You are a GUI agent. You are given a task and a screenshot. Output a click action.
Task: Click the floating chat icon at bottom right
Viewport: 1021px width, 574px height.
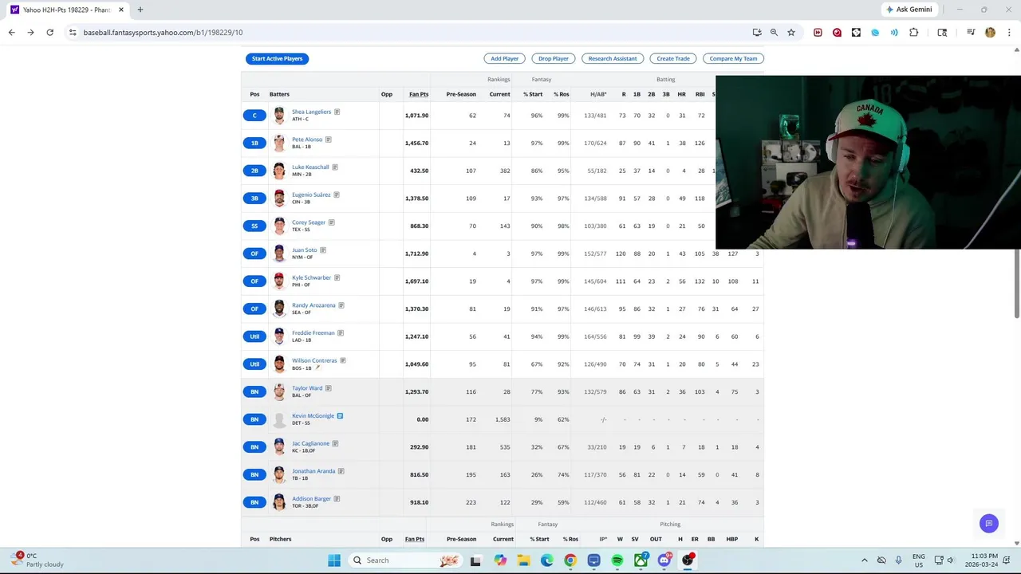click(x=988, y=524)
